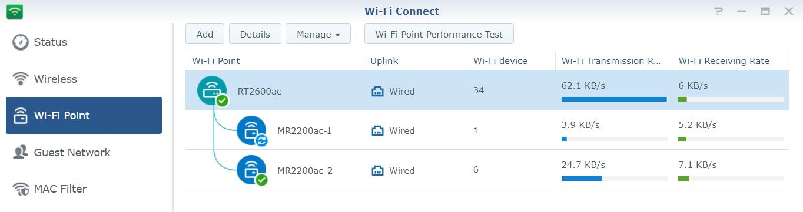Click the RT2600ac transmission rate bar

614,100
